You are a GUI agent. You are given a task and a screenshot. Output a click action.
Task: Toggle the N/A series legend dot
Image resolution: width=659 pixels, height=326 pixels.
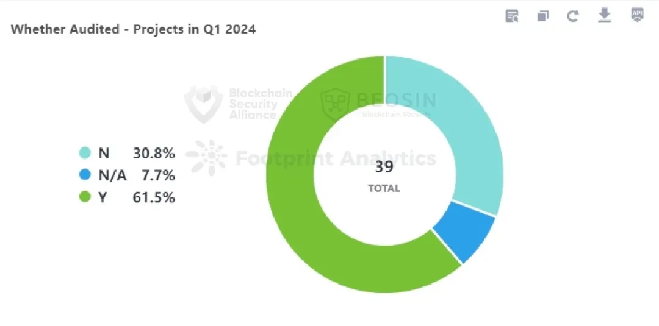[x=85, y=175]
